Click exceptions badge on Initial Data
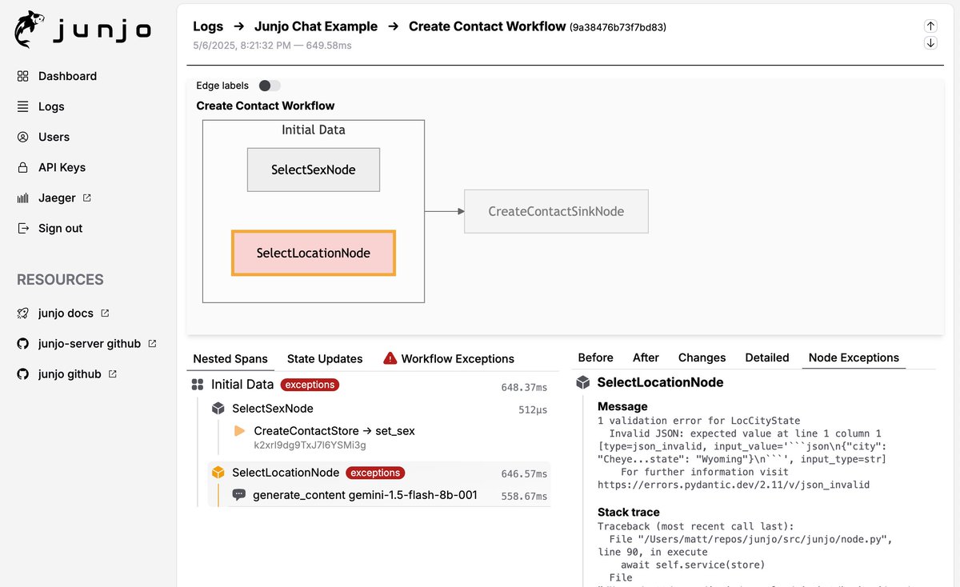Viewport: 960px width, 587px height. pos(310,385)
